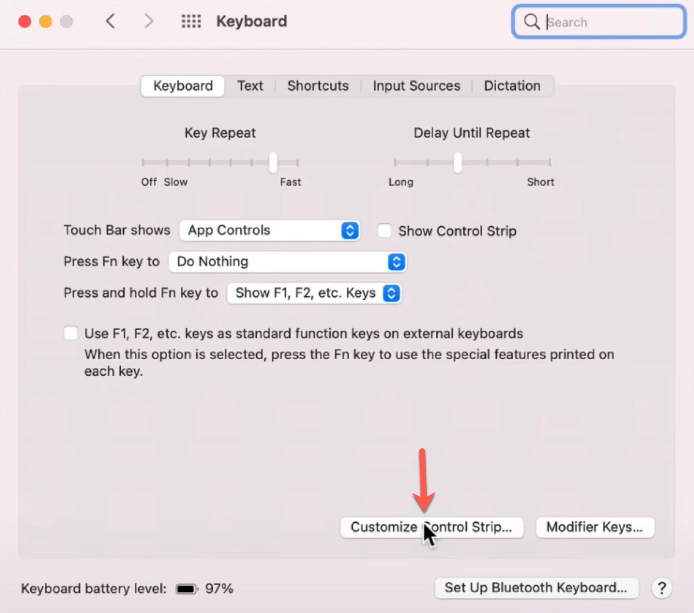Viewport: 694px width, 613px height.
Task: Open the Press Fn key to dropdown
Action: click(287, 261)
